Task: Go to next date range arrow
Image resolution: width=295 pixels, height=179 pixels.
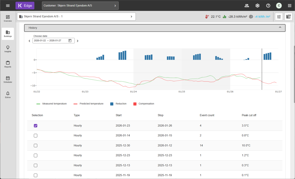Action: (x=77, y=41)
